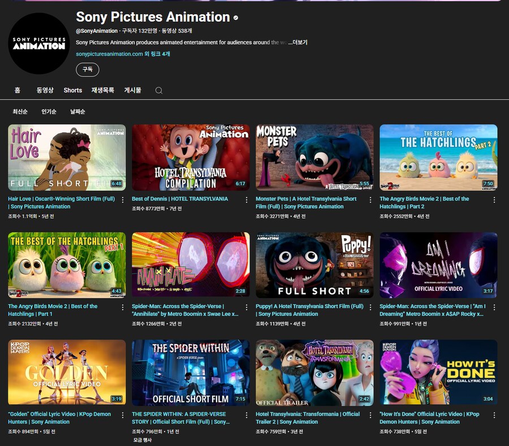Click 조회수 894만회 views under Golden video
The width and height of the screenshot is (509, 446).
pos(23,431)
